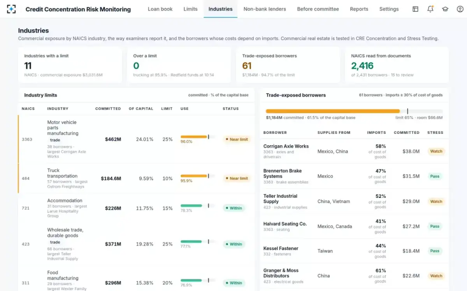Viewport: 467px width, 291px height.
Task: Open the Settings tab
Action: [x=389, y=9]
